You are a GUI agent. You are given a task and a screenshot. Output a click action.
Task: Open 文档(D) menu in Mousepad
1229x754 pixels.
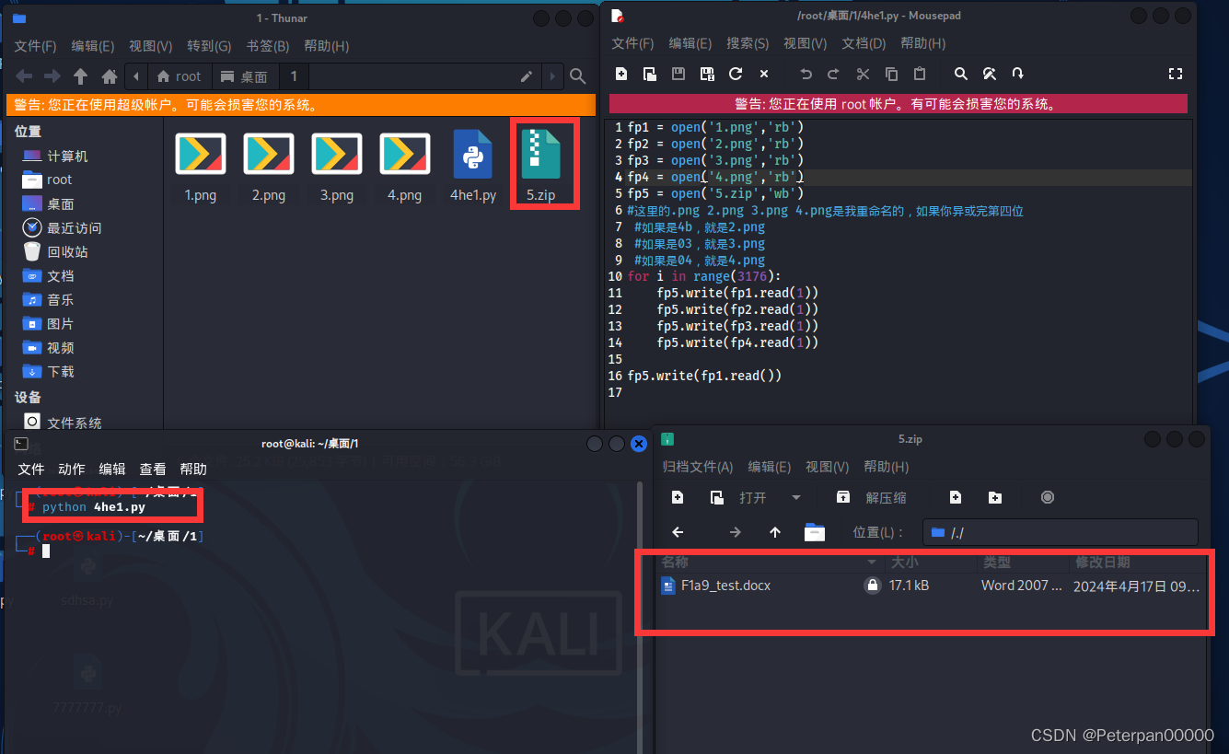(x=864, y=43)
